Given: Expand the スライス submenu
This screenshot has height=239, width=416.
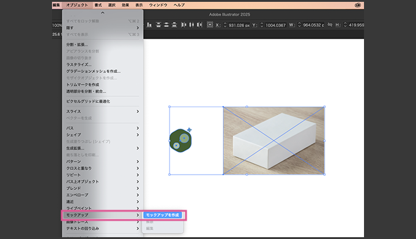Looking at the screenshot, I should pyautogui.click(x=102, y=112).
